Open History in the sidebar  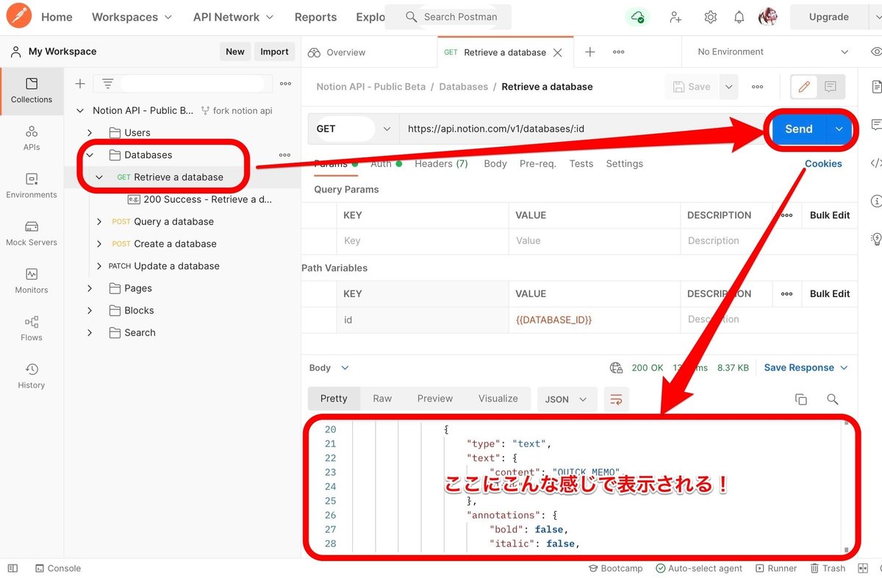coord(32,376)
